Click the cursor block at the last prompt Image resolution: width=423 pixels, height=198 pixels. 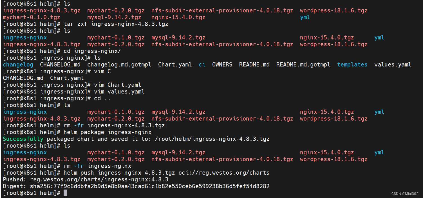coord(65,193)
